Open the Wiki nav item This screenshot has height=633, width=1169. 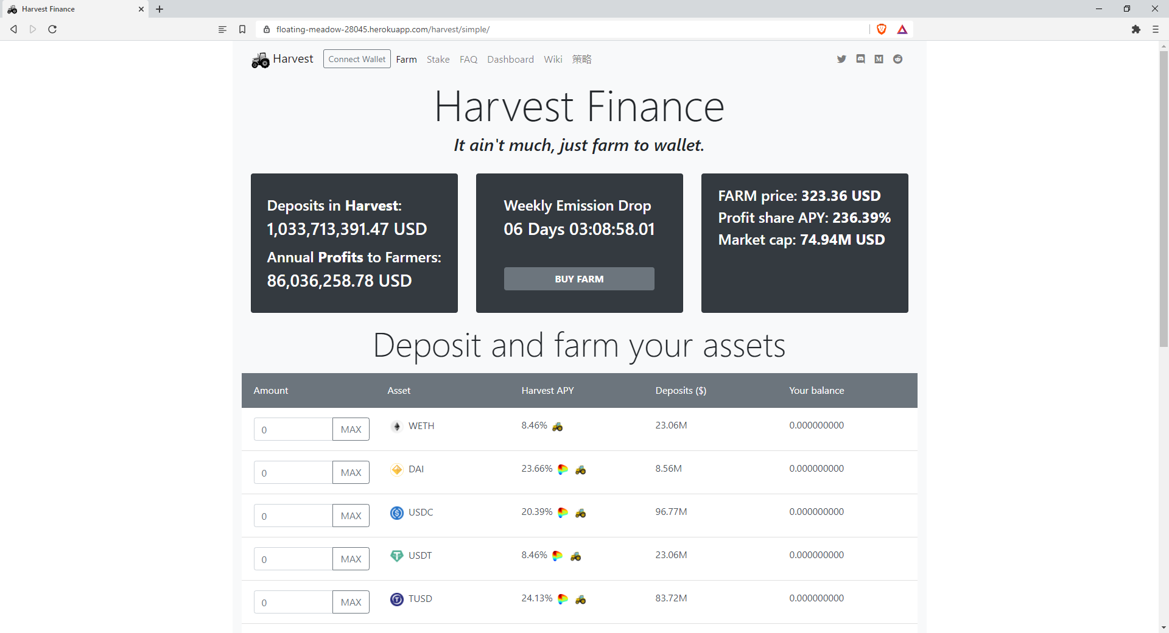pos(553,59)
